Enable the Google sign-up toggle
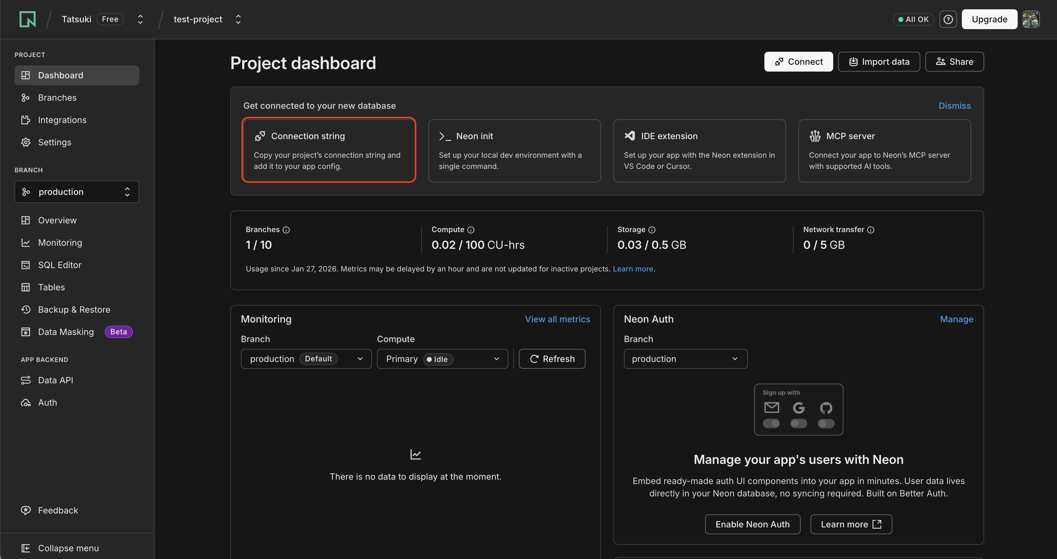The width and height of the screenshot is (1057, 559). (798, 423)
